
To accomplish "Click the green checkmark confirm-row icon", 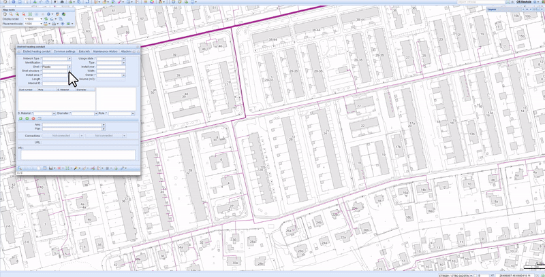I will (x=27, y=119).
